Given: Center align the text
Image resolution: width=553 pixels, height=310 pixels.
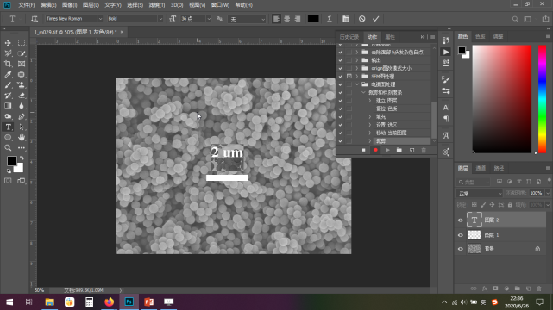Looking at the screenshot, I should pyautogui.click(x=286, y=19).
